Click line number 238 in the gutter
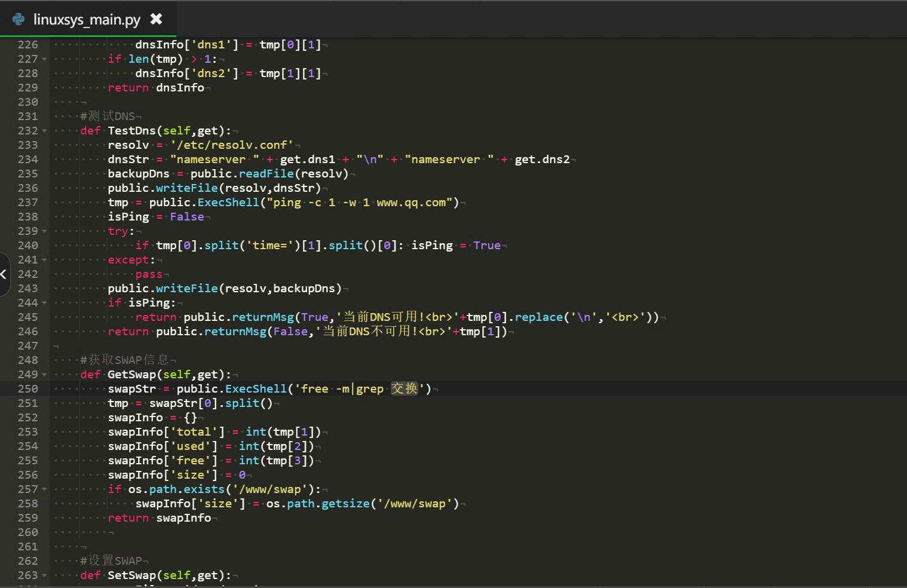This screenshot has width=907, height=588. (x=27, y=217)
